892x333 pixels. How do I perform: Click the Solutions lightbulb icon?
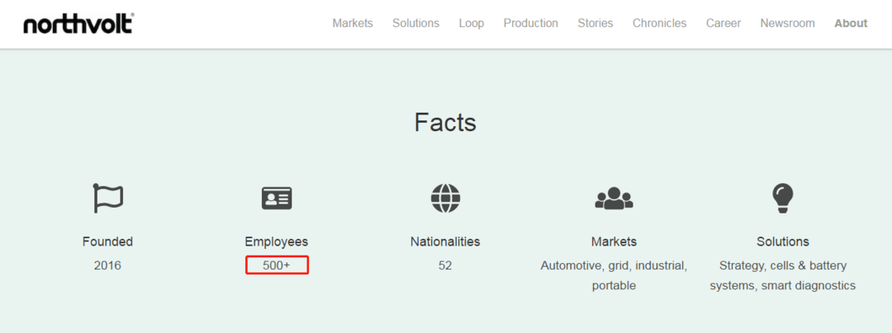782,198
